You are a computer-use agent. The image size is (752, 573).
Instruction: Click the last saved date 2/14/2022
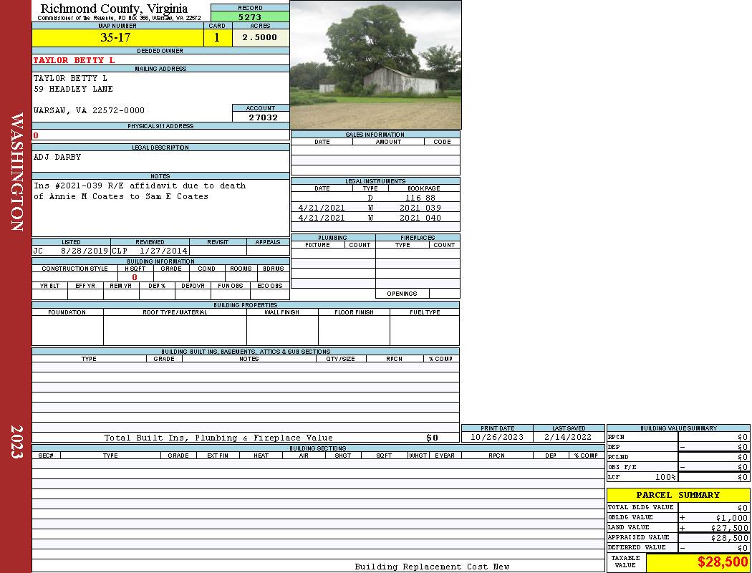[568, 437]
